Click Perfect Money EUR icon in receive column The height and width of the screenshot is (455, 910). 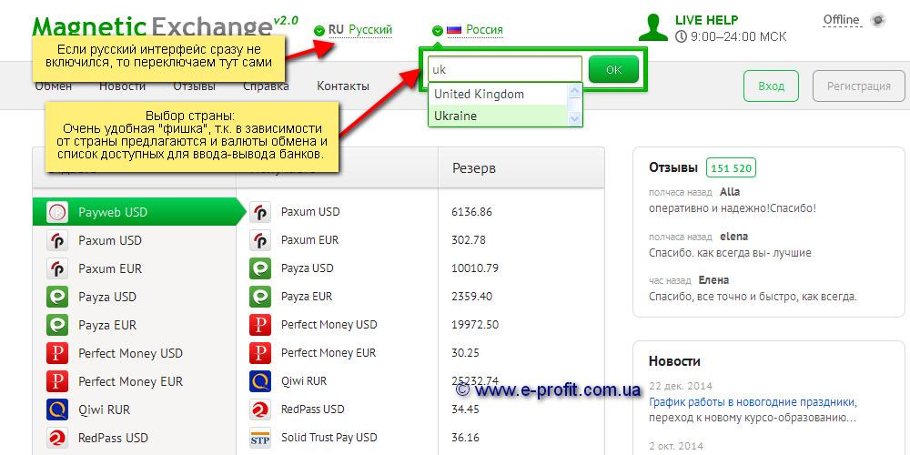click(260, 352)
